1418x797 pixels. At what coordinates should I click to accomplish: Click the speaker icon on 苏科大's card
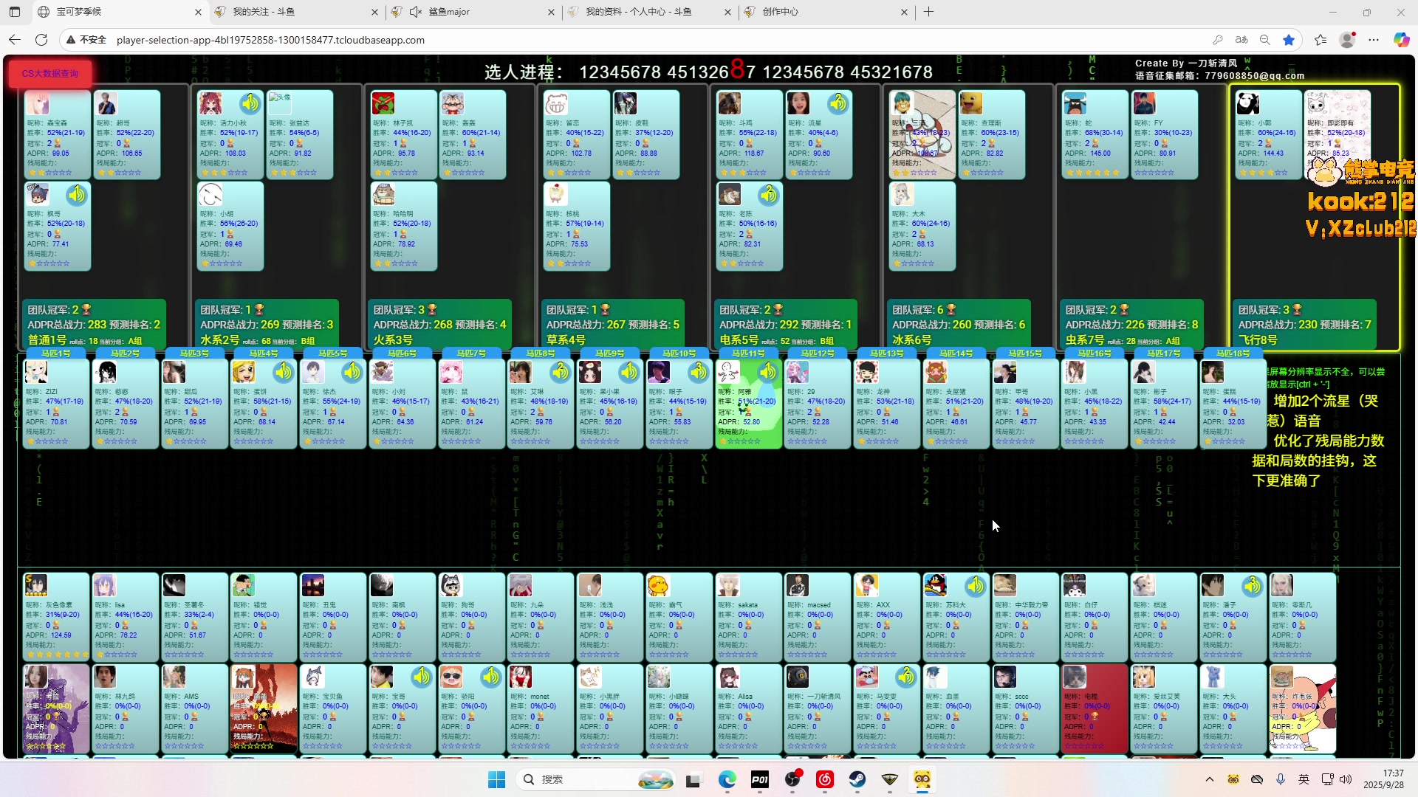click(975, 586)
